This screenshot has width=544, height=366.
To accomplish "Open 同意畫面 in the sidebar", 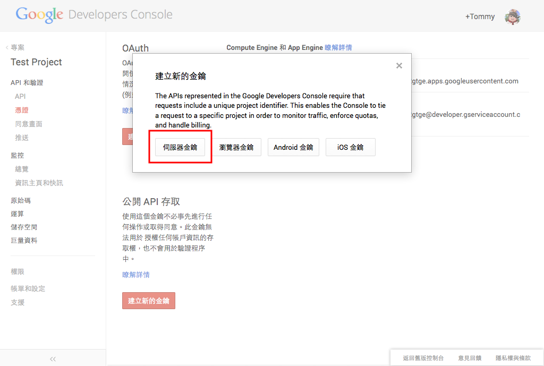I will click(x=29, y=124).
